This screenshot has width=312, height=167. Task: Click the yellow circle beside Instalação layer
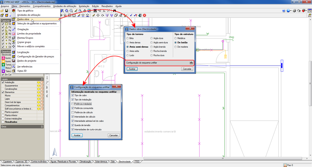(39, 82)
